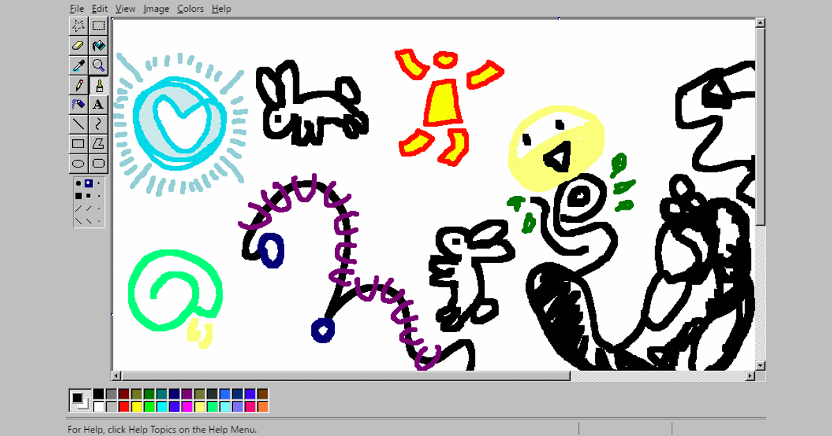Viewport: 832px width, 436px height.
Task: Pick the white color swatch
Action: click(98, 406)
